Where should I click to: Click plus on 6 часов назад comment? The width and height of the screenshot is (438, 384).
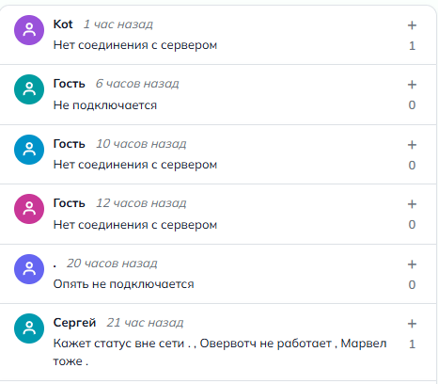(x=412, y=85)
